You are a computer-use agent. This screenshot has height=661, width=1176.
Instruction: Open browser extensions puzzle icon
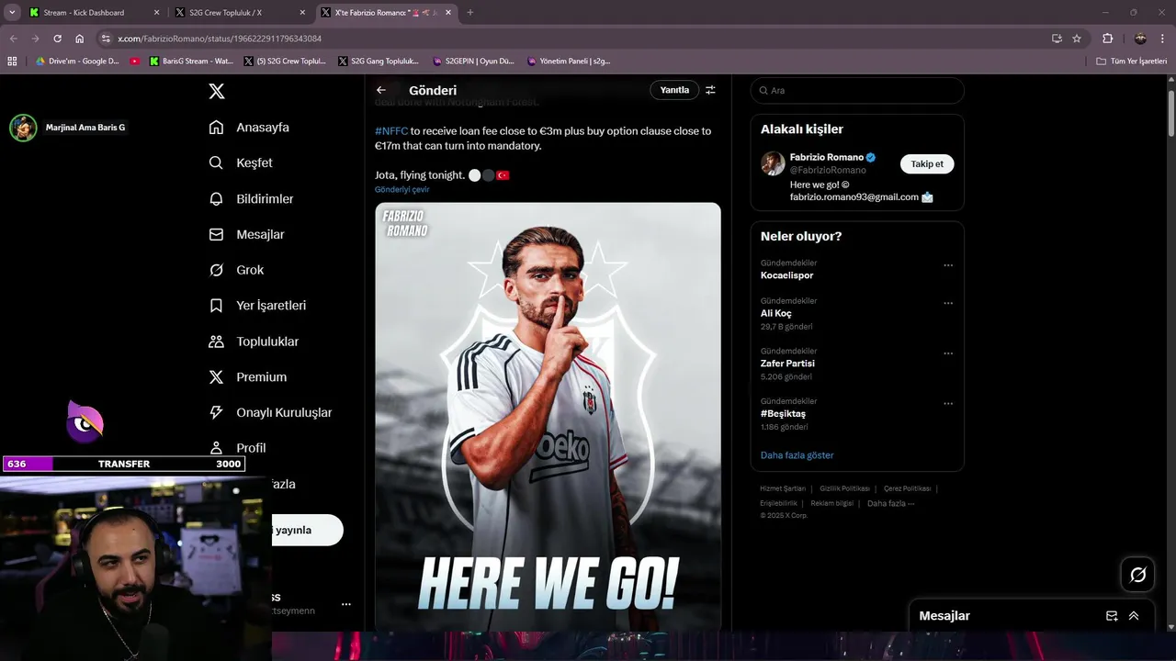1107,39
